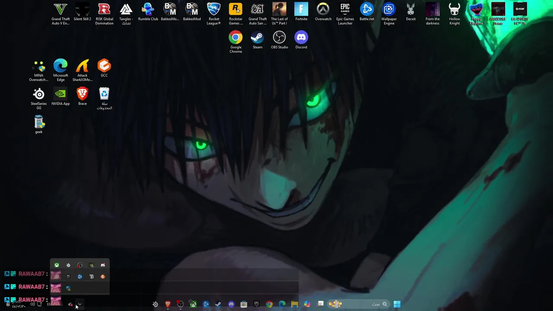The width and height of the screenshot is (553, 311).
Task: Open File Explorer on the taskbar
Action: tap(295, 304)
